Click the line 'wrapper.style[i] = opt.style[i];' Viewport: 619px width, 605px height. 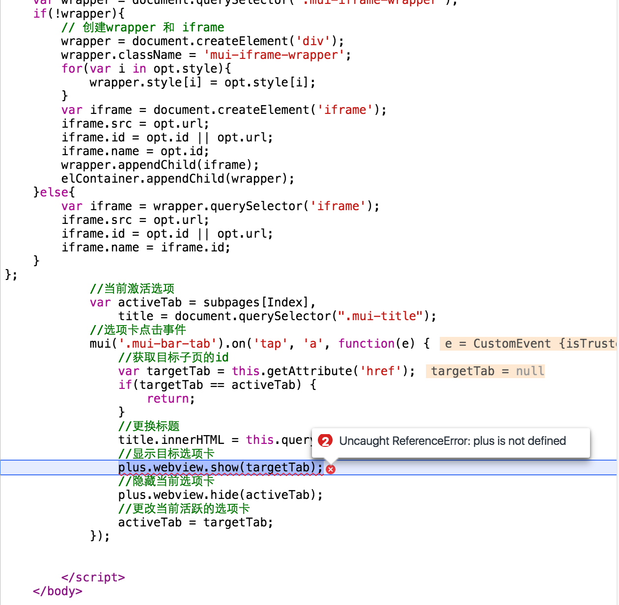(x=202, y=82)
